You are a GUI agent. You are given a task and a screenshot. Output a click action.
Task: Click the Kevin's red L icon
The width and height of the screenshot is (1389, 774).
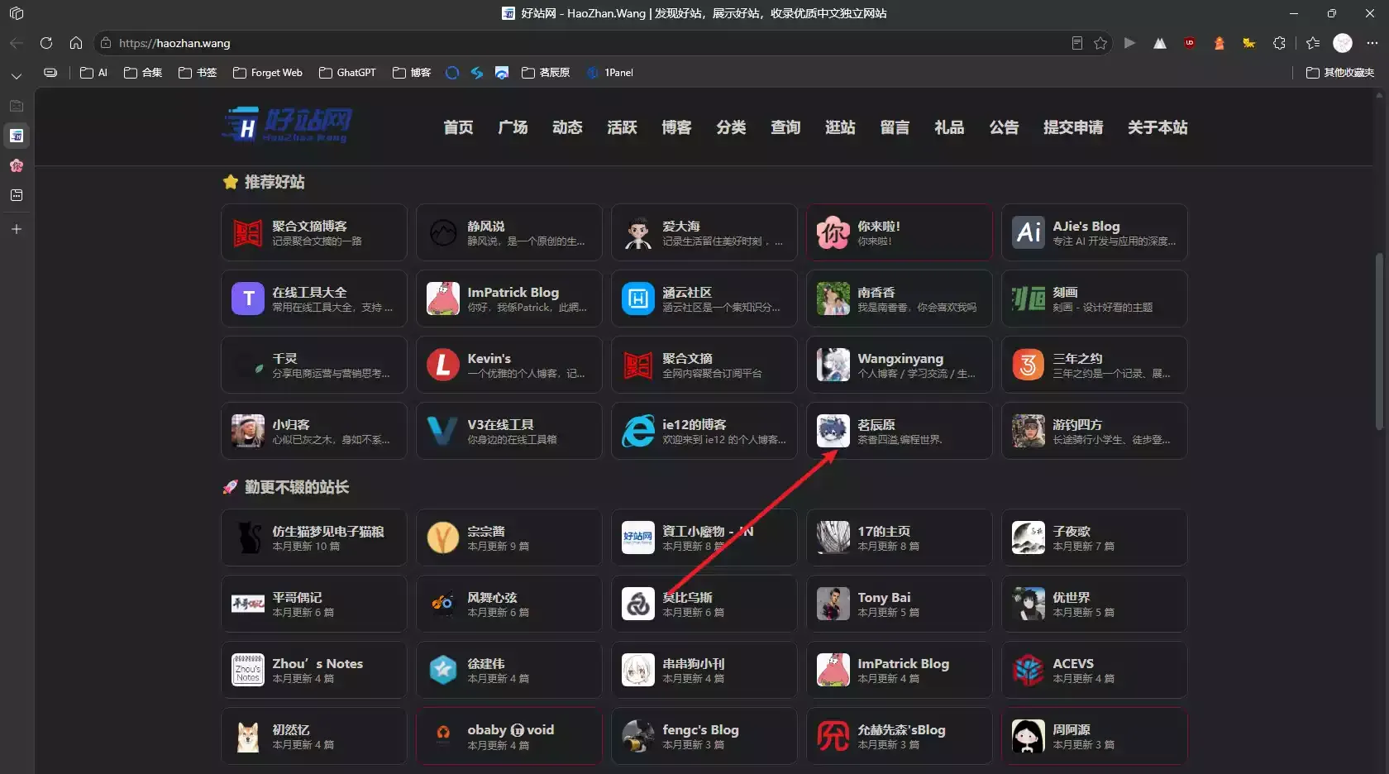[x=443, y=365]
